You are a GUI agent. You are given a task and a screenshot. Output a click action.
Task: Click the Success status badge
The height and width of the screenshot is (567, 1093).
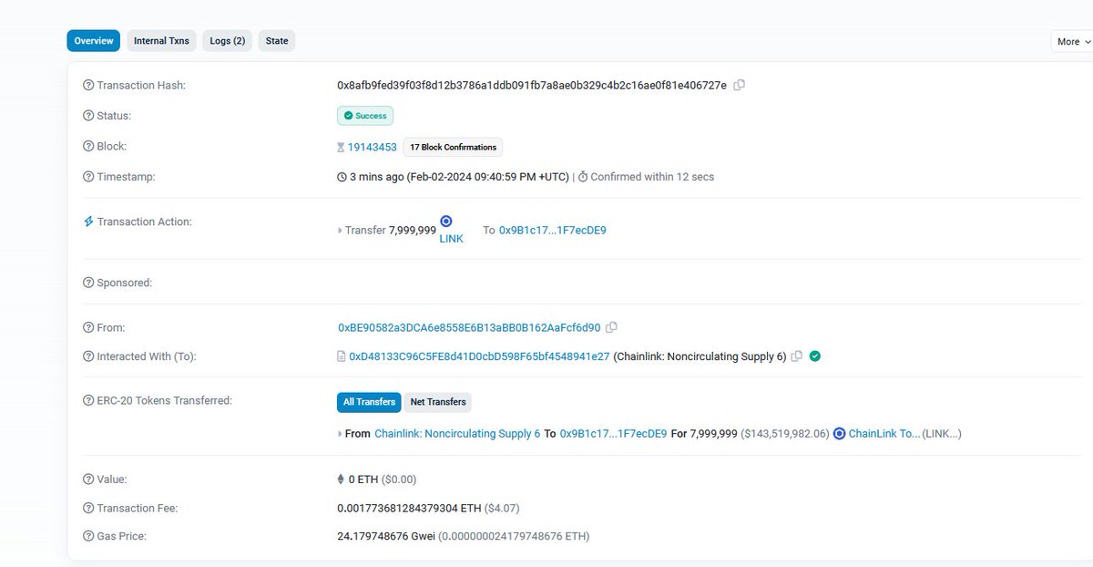pyautogui.click(x=365, y=116)
